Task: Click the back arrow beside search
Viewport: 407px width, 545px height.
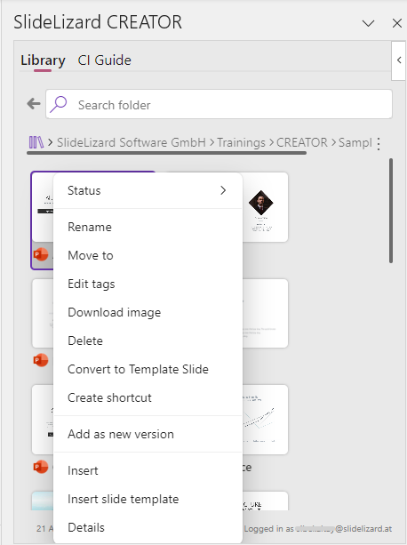Action: (x=34, y=104)
